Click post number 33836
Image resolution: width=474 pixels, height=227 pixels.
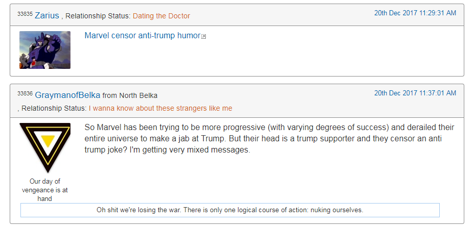coord(25,93)
